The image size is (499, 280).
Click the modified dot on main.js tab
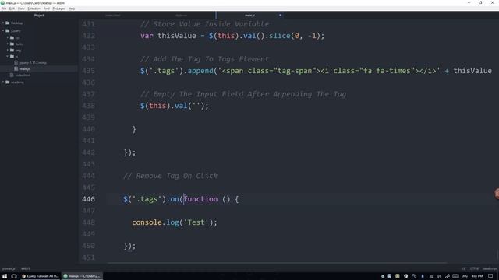[280, 16]
